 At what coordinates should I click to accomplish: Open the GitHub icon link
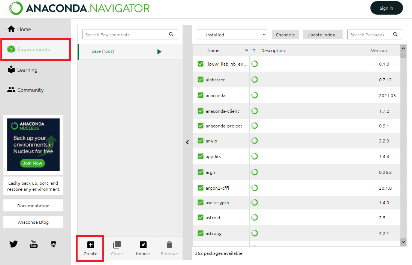click(54, 244)
